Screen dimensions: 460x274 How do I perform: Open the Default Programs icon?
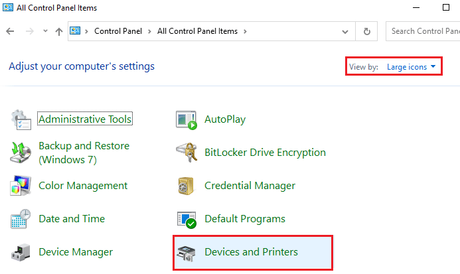pos(187,220)
